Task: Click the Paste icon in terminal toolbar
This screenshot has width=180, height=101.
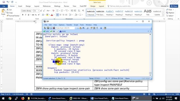Action: click(80, 28)
